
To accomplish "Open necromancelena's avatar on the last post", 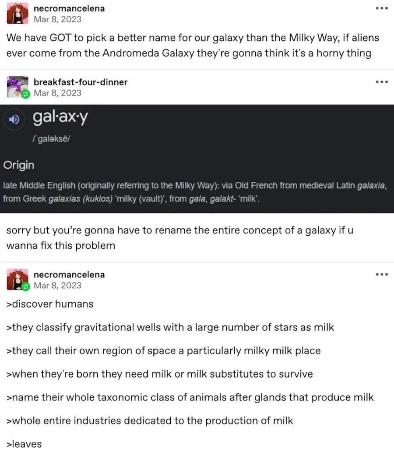I will click(18, 280).
